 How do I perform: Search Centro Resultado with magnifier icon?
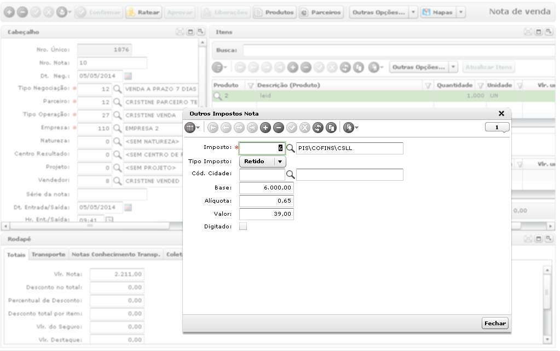pyautogui.click(x=117, y=155)
